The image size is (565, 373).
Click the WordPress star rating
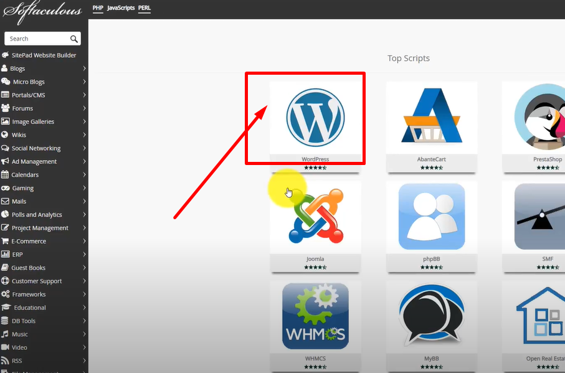[315, 168]
